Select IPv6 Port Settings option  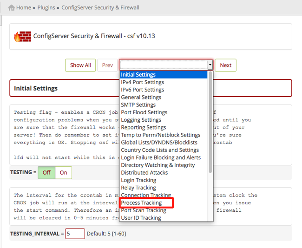pyautogui.click(x=164, y=90)
